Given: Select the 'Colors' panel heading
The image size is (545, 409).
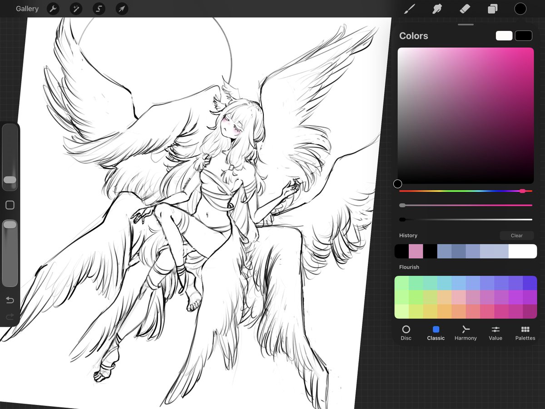Looking at the screenshot, I should 414,36.
